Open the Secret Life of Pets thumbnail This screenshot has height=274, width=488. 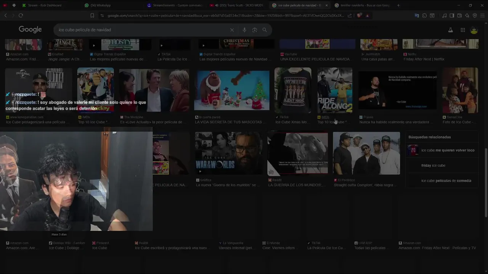click(x=232, y=90)
